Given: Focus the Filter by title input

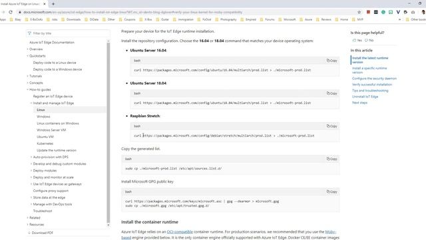Looking at the screenshot, I should point(68,33).
